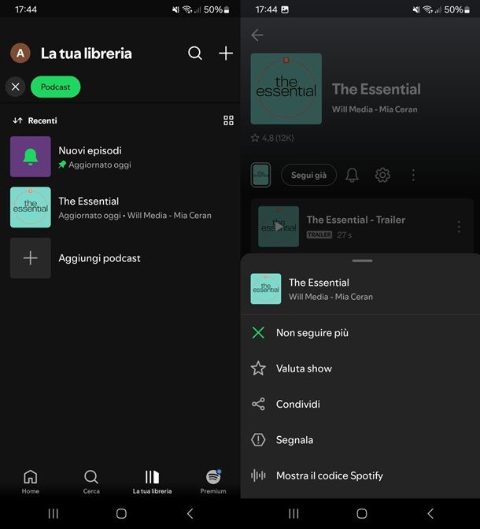Tap Android back button on right phone
The image size is (480, 529).
[x=430, y=513]
